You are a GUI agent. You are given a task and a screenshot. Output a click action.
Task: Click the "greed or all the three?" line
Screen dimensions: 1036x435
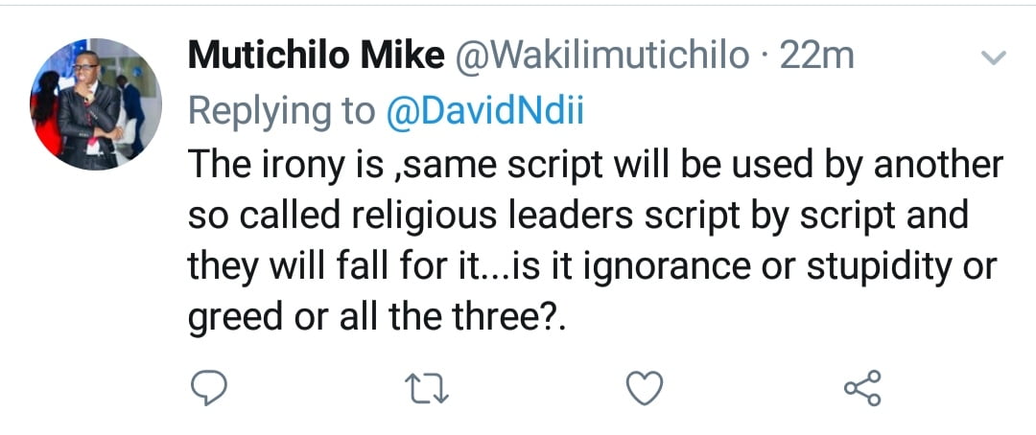pyautogui.click(x=378, y=318)
